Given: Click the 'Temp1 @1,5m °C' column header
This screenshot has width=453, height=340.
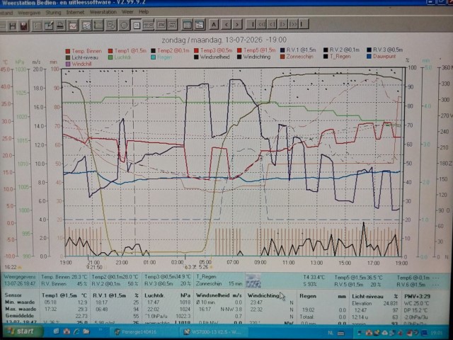Looking at the screenshot, I should (x=64, y=295).
